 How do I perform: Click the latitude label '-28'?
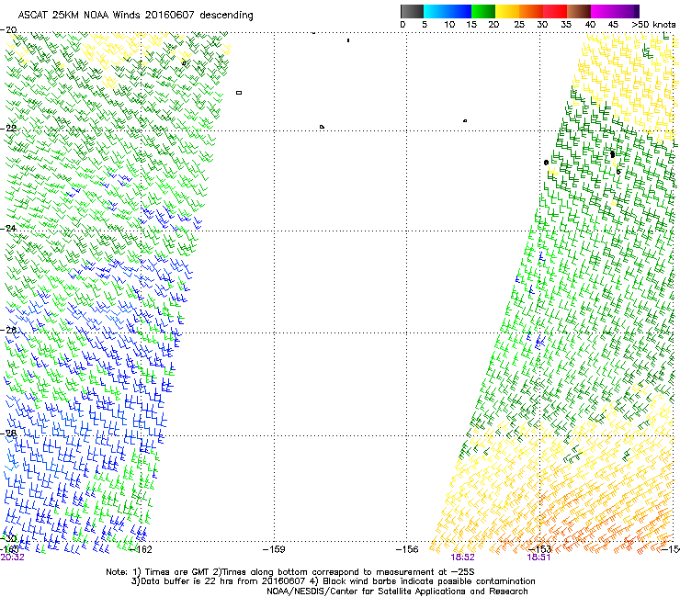(8, 434)
